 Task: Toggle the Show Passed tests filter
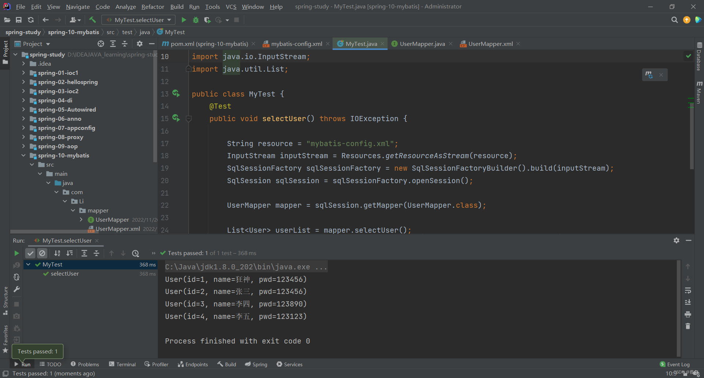tap(30, 253)
